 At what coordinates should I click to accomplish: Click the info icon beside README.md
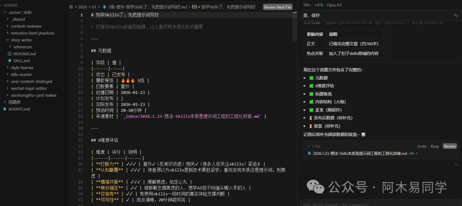[10, 54]
